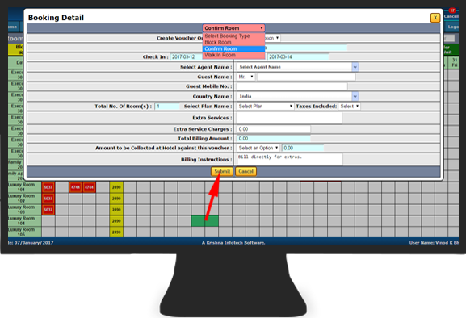Click the Billing Instructions text area
This screenshot has width=466, height=318.
pos(290,160)
